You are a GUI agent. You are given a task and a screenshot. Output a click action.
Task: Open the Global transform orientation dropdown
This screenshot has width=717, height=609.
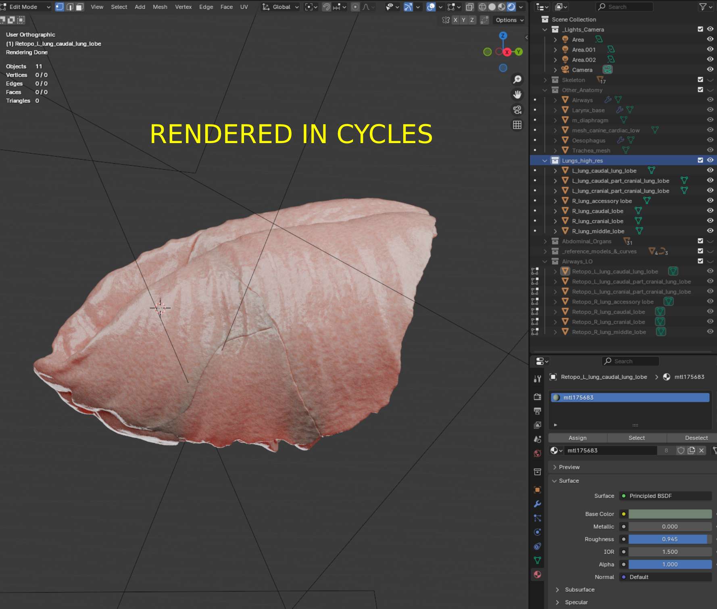(281, 7)
